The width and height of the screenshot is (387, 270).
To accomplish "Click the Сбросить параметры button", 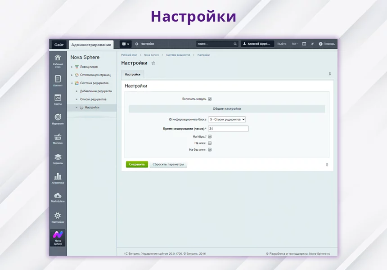I will click(x=168, y=164).
